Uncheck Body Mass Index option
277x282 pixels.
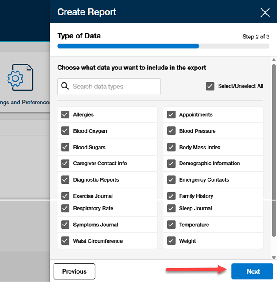(171, 147)
